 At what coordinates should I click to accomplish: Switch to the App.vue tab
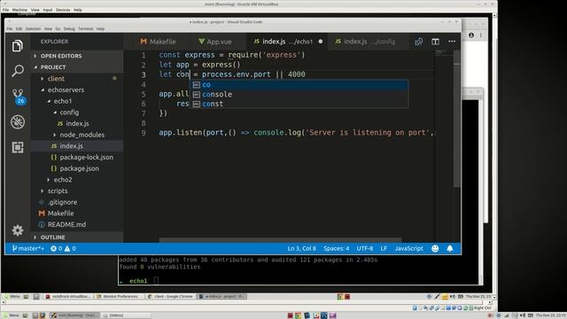point(215,42)
